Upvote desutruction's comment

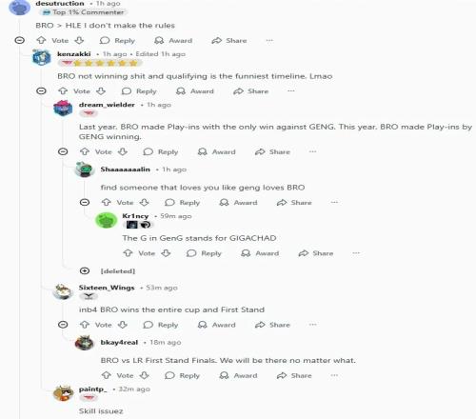point(41,40)
